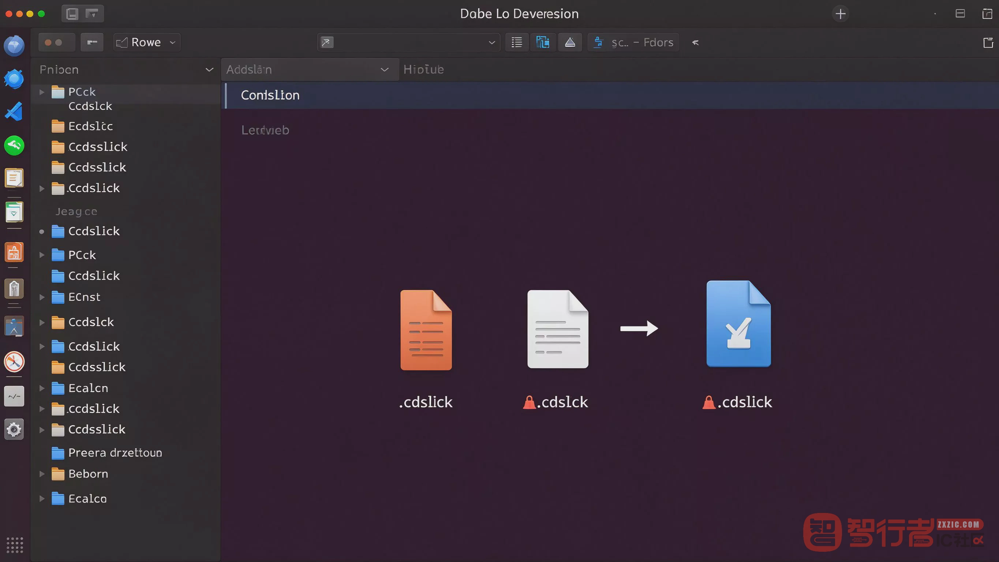
Task: Launch the green chat app in the dock
Action: (x=14, y=146)
